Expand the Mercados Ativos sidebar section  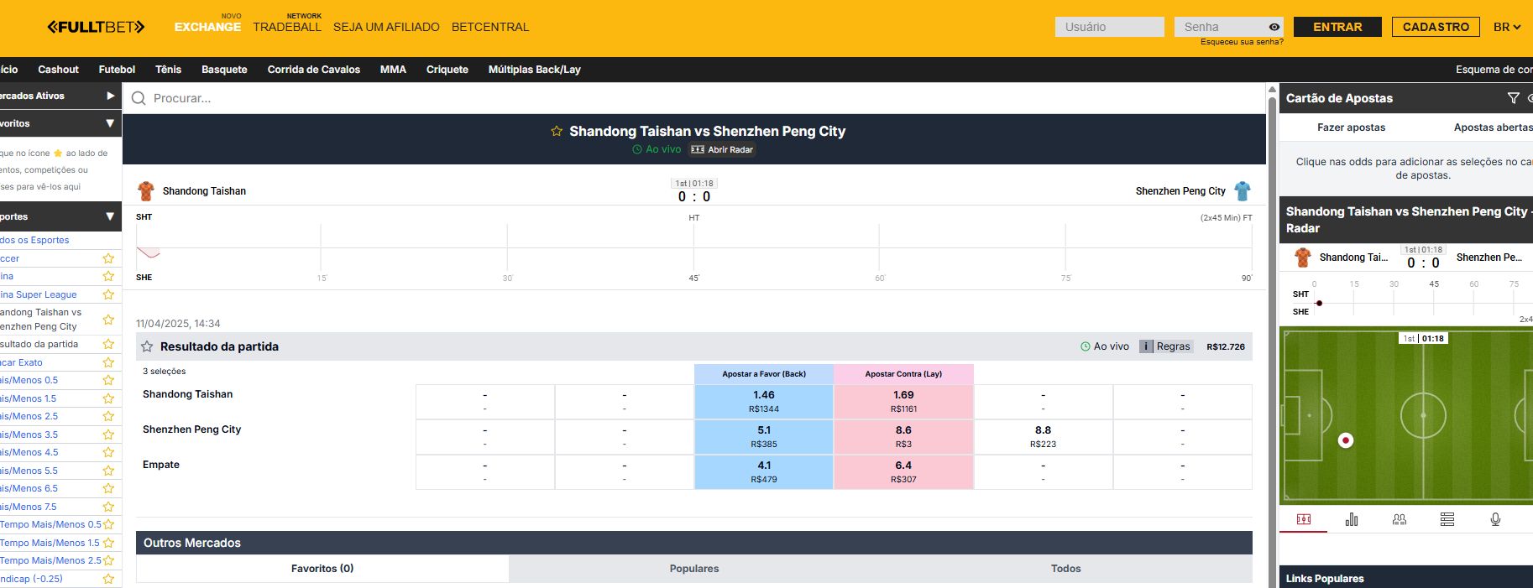coord(110,96)
